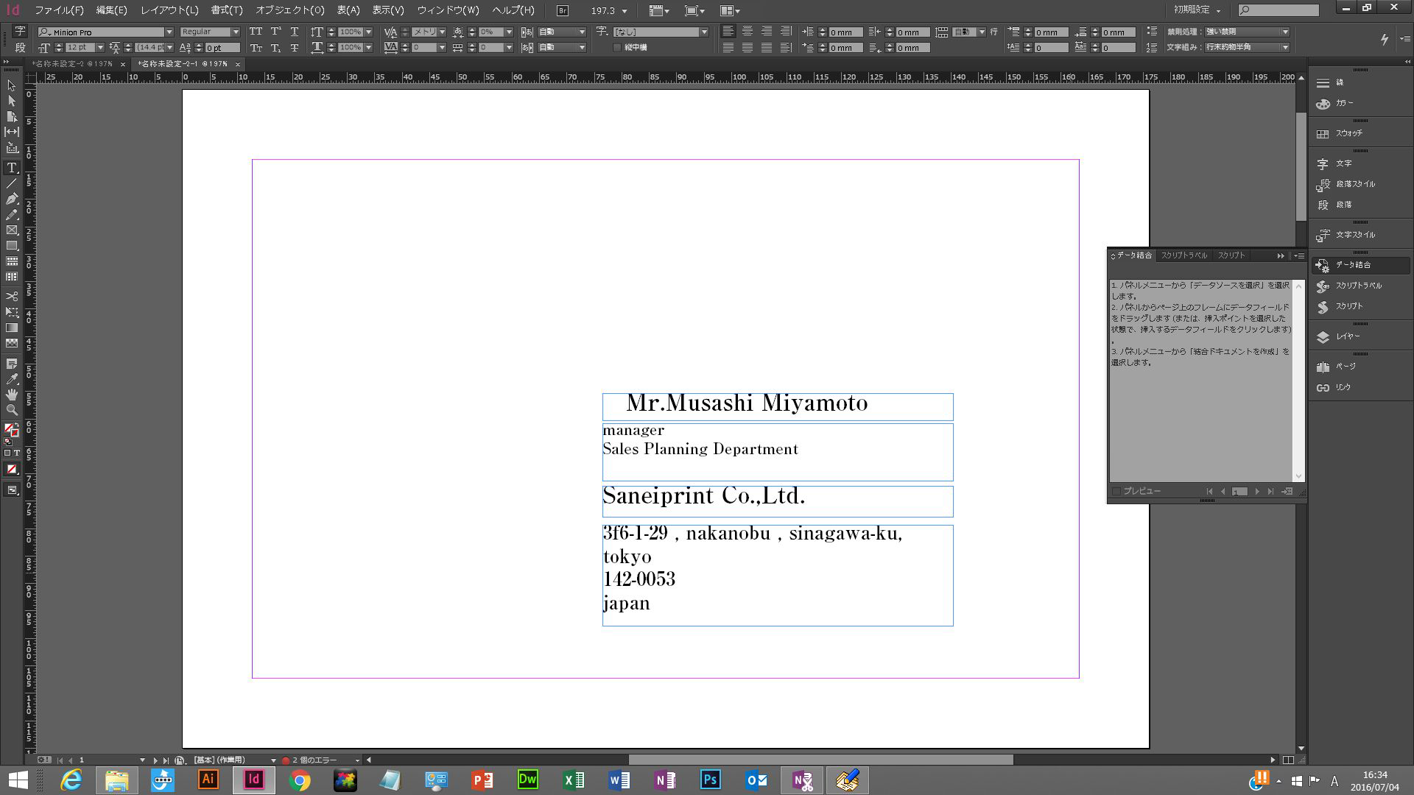Viewport: 1414px width, 795px height.
Task: Select the Note tool
Action: coord(11,364)
